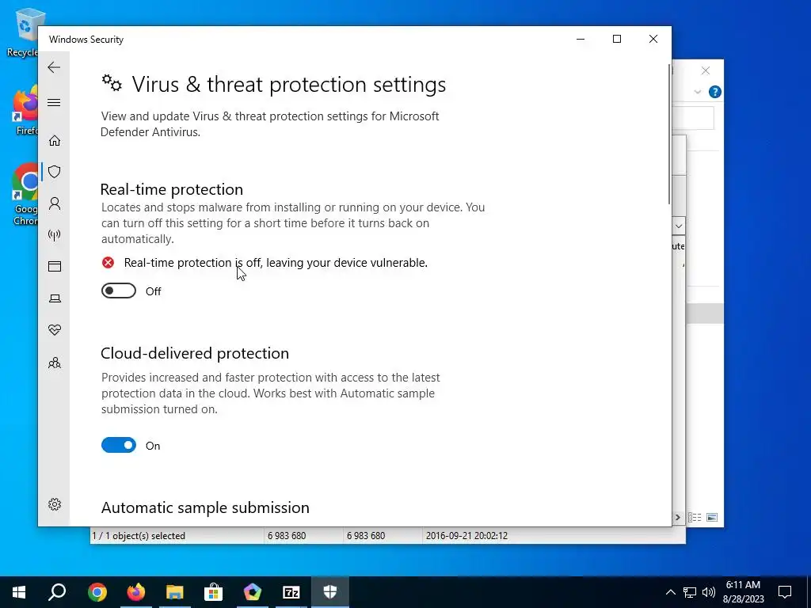Turn off the Cloud-delivered protection toggle
The width and height of the screenshot is (811, 608).
119,445
